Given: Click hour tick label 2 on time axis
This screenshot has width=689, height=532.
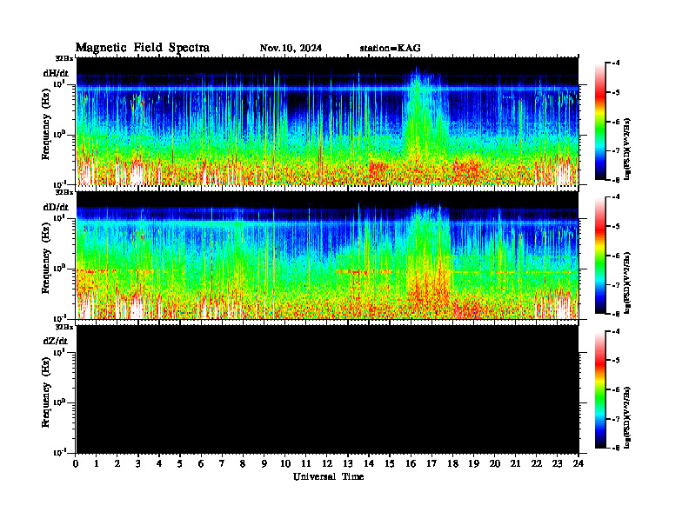Looking at the screenshot, I should (x=117, y=463).
